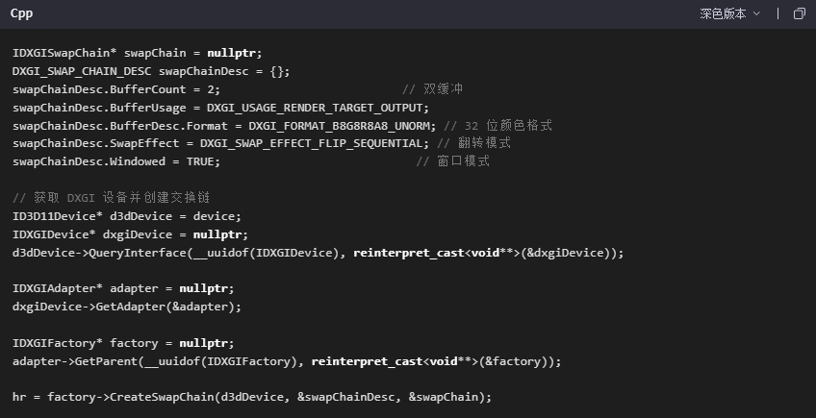The height and width of the screenshot is (418, 816).
Task: Click the Cpp language label
Action: coord(21,13)
